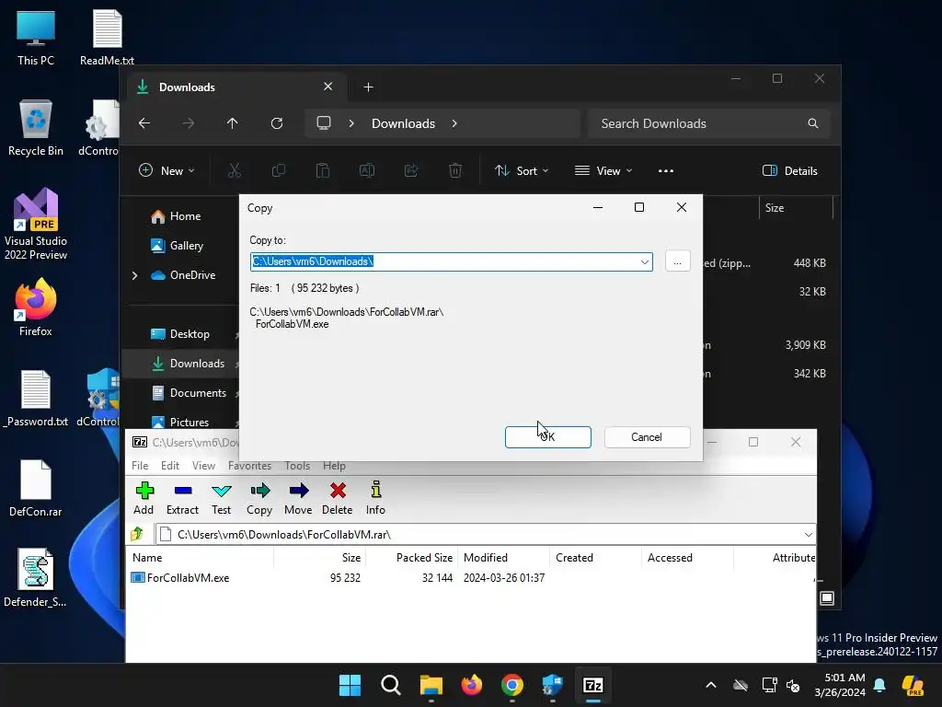Viewport: 942px width, 707px height.
Task: Select Recycle Bin on desktop
Action: (36, 128)
